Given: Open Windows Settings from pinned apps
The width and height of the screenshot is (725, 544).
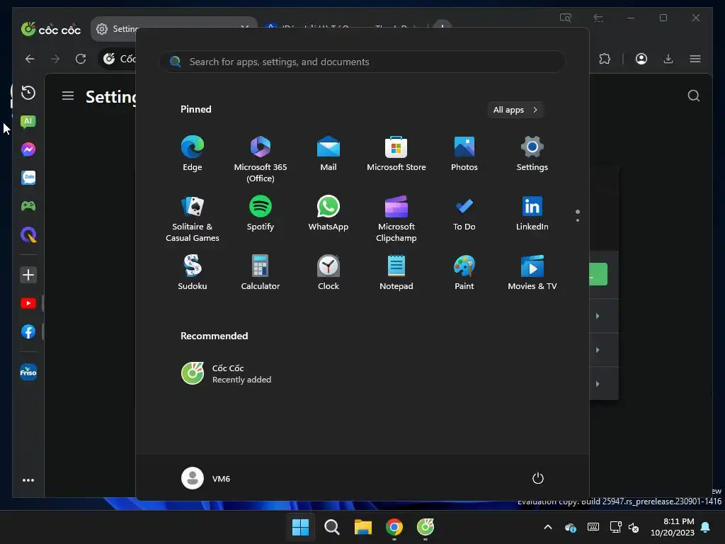Looking at the screenshot, I should [x=532, y=154].
